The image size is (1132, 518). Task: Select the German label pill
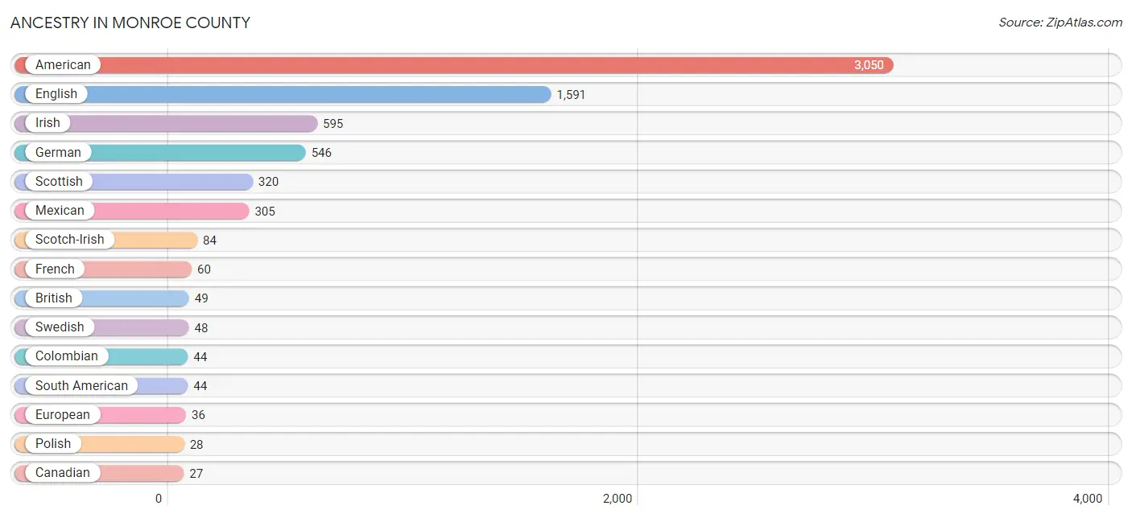pyautogui.click(x=58, y=152)
